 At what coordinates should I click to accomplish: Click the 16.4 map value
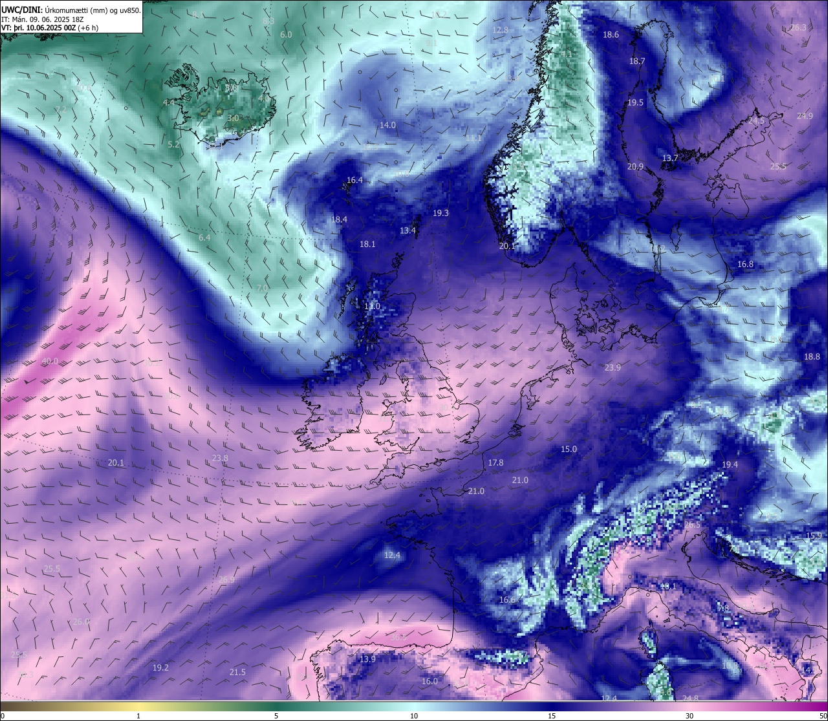click(x=354, y=180)
